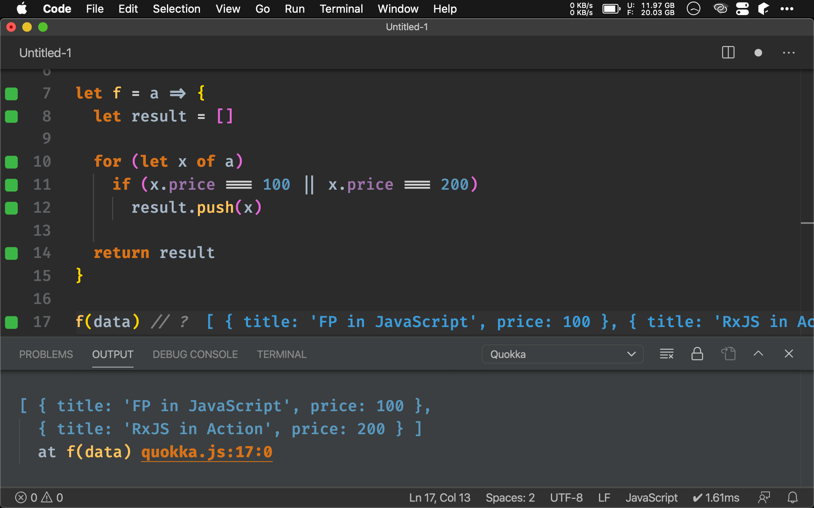Click the battery icon in menu bar
This screenshot has width=814, height=508.
click(611, 9)
